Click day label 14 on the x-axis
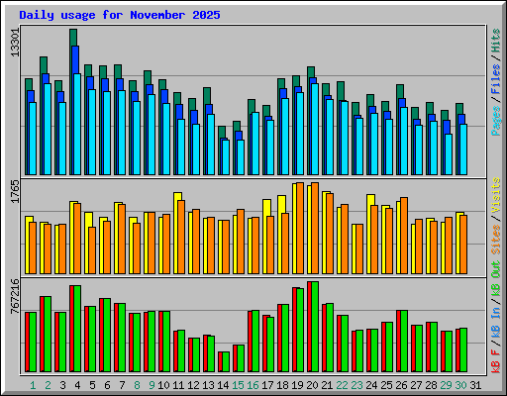The height and width of the screenshot is (396, 507). pyautogui.click(x=223, y=385)
